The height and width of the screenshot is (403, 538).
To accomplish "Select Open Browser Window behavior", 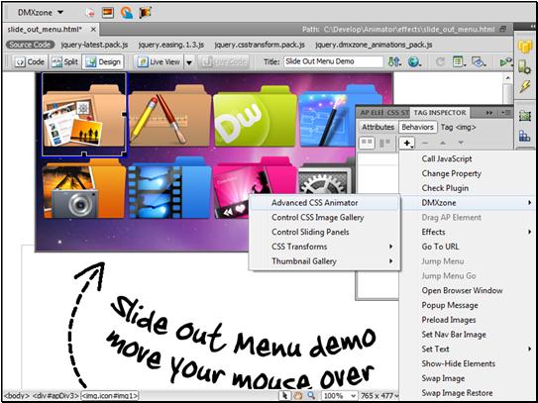I will pos(462,290).
